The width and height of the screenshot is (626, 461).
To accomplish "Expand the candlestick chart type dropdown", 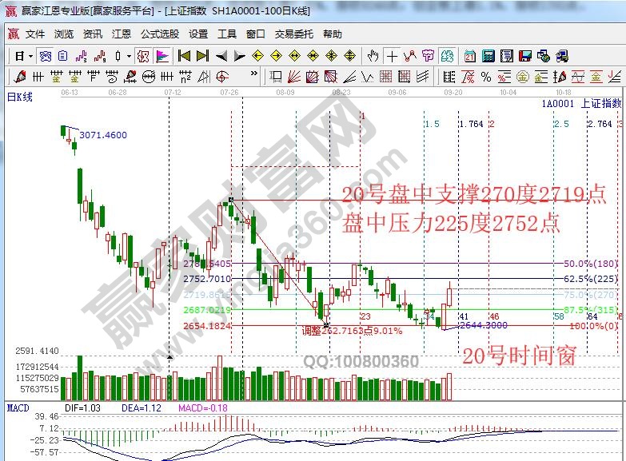I will (x=130, y=56).
